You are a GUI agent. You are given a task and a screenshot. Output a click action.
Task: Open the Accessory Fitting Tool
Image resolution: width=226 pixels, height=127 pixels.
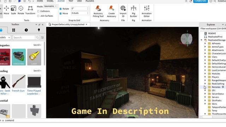point(98,12)
